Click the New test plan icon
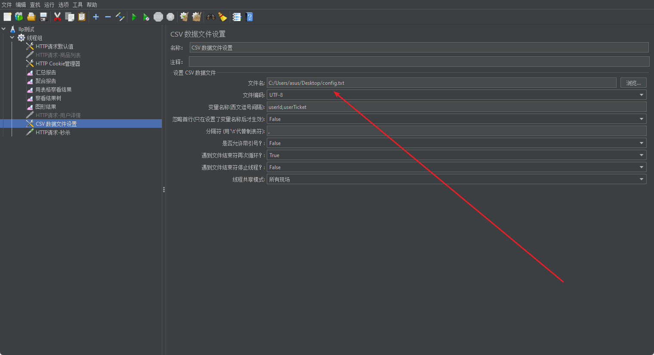Viewport: 654px width, 355px height. click(7, 17)
